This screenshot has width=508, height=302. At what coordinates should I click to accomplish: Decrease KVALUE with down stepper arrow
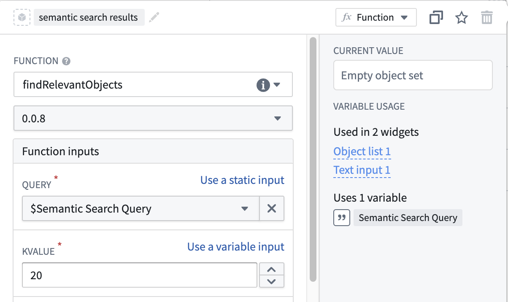(272, 281)
